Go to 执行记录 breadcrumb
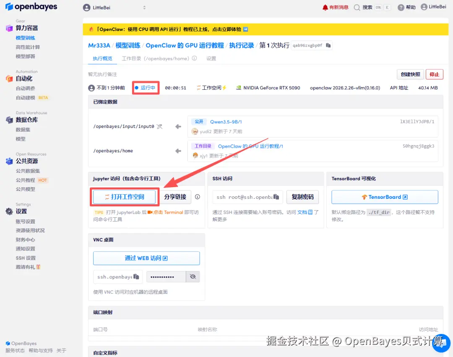The image size is (453, 357). click(x=241, y=45)
